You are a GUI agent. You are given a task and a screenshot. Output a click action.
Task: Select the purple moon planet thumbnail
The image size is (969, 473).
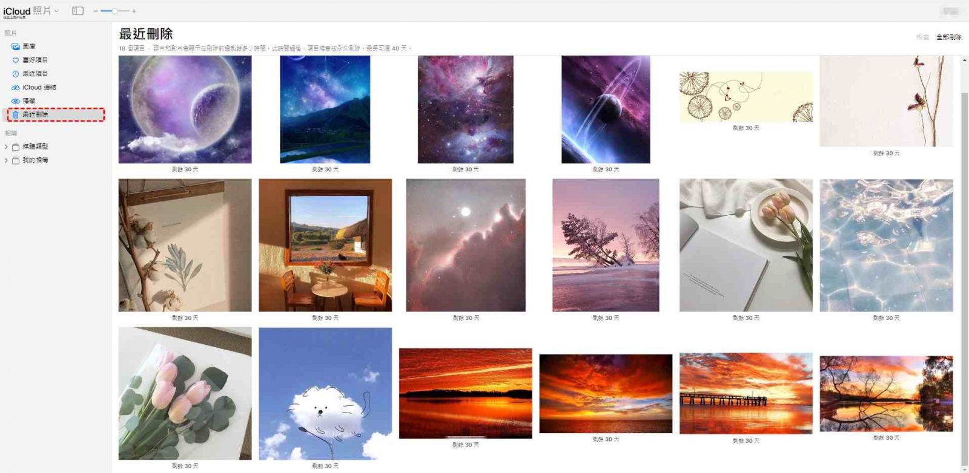pyautogui.click(x=185, y=109)
